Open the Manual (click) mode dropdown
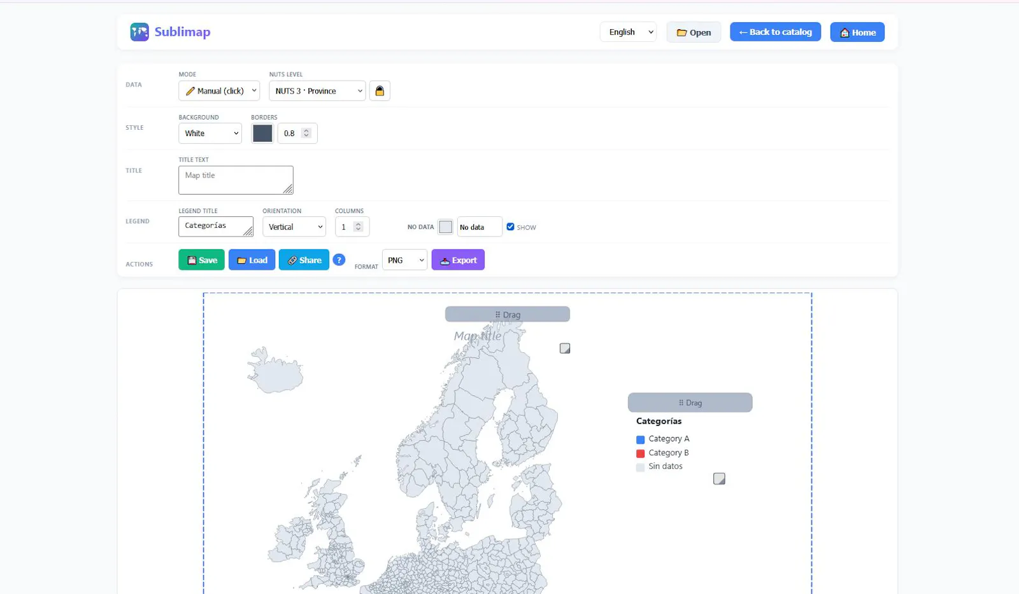Screen dimensions: 1019x594 click(219, 91)
